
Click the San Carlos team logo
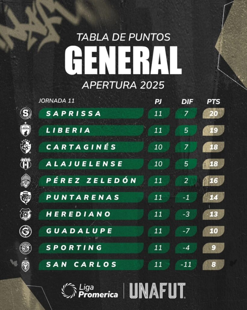pos(25,265)
